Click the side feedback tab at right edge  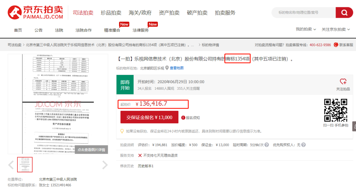[x=354, y=126]
